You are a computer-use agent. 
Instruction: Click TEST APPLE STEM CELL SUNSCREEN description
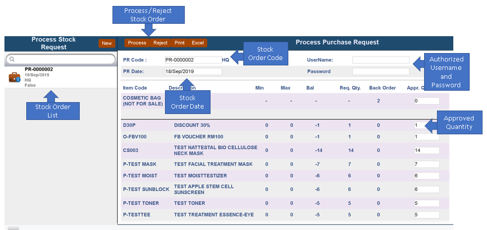click(204, 189)
